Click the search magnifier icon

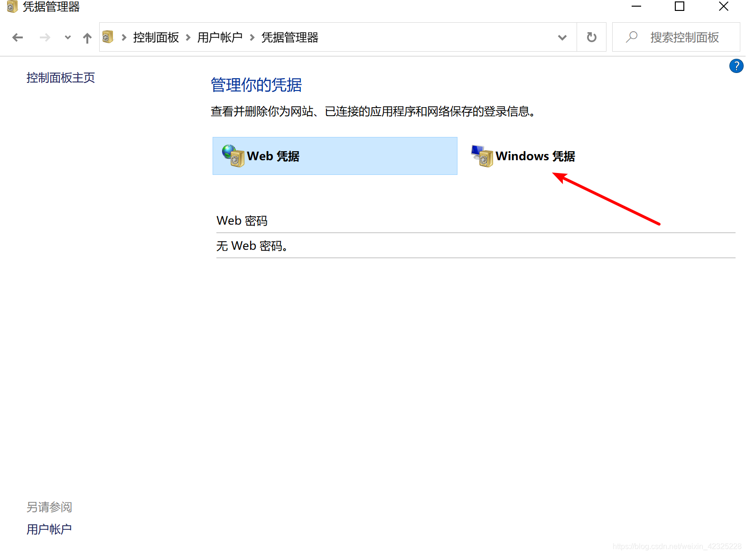pyautogui.click(x=632, y=37)
